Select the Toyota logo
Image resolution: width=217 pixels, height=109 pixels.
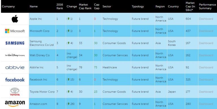(15, 92)
